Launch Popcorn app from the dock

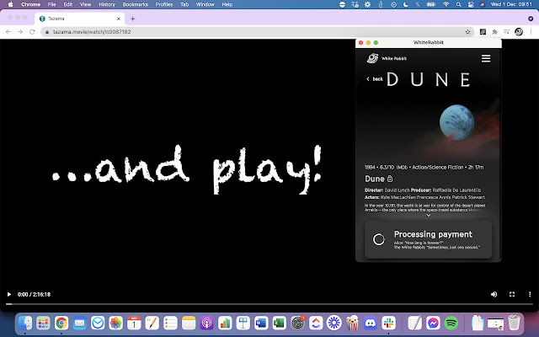point(351,323)
